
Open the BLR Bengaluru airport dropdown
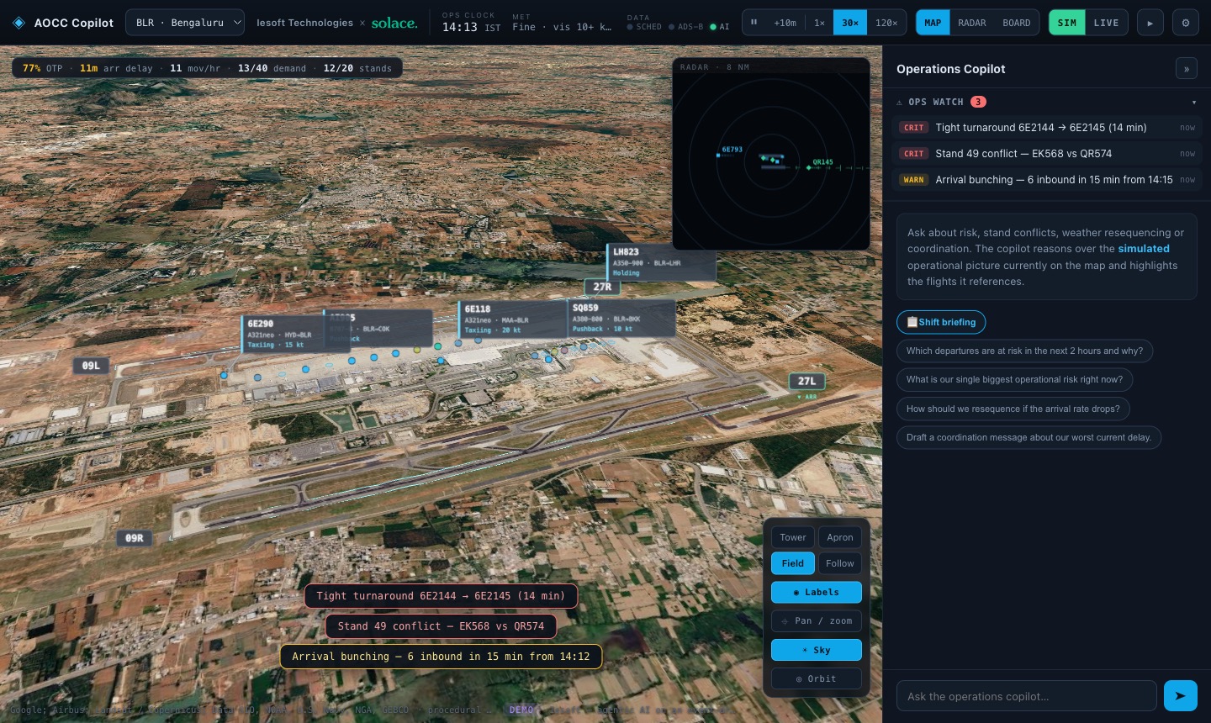185,23
